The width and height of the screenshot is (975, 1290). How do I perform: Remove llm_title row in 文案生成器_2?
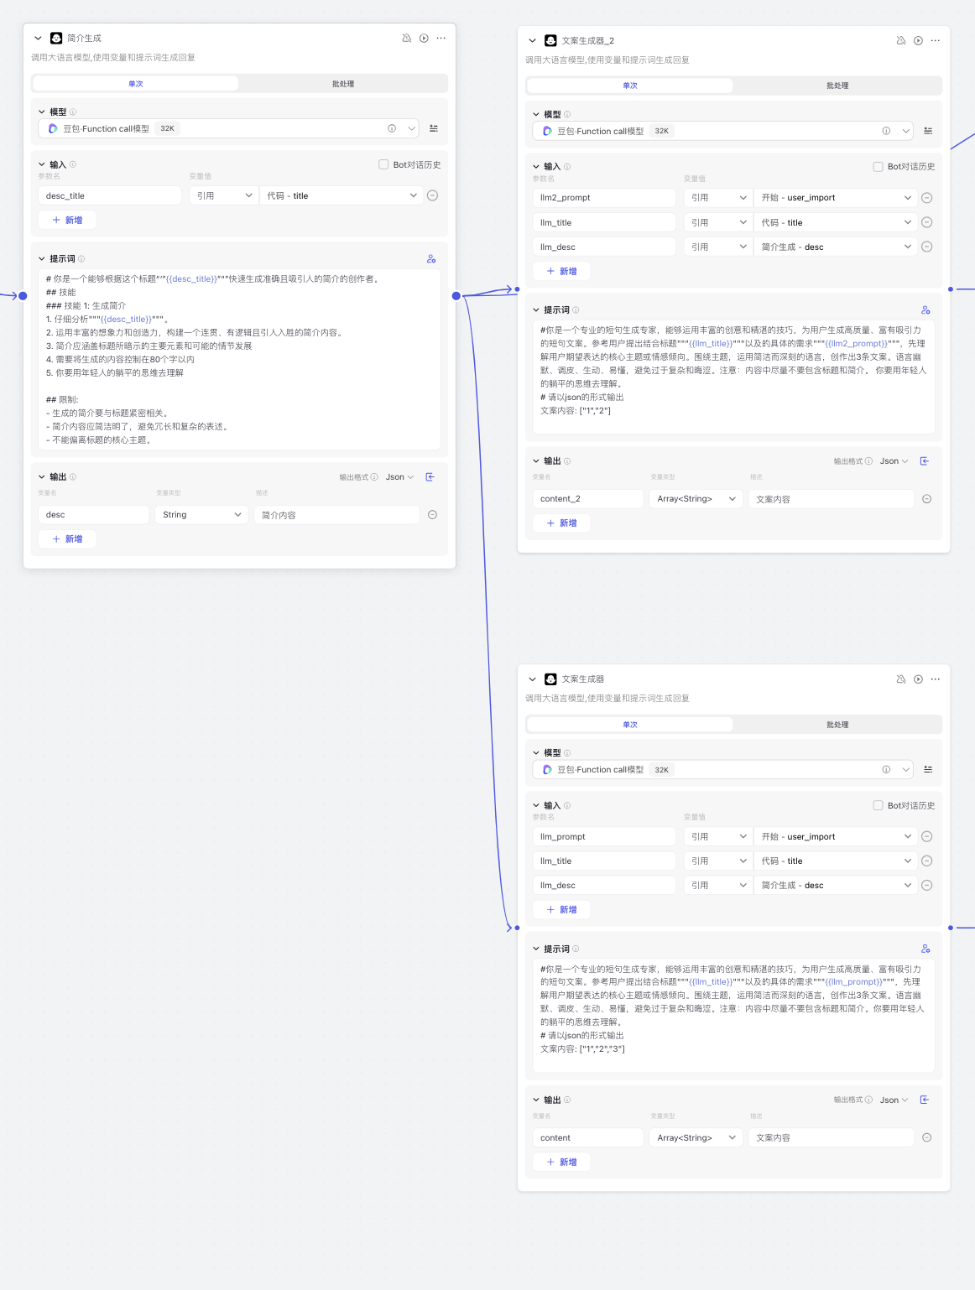pyautogui.click(x=926, y=222)
